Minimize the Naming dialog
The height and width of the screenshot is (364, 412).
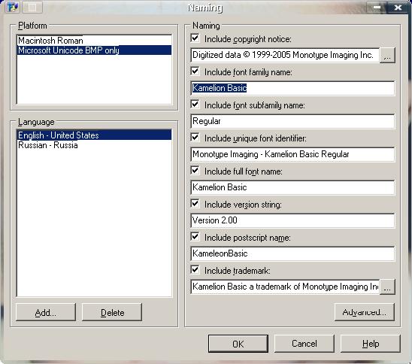click(377, 7)
